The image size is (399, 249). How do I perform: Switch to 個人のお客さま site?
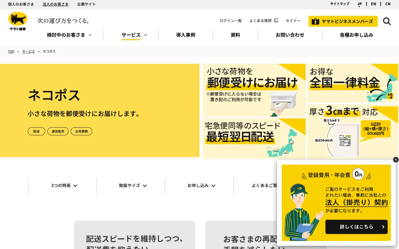click(x=21, y=4)
